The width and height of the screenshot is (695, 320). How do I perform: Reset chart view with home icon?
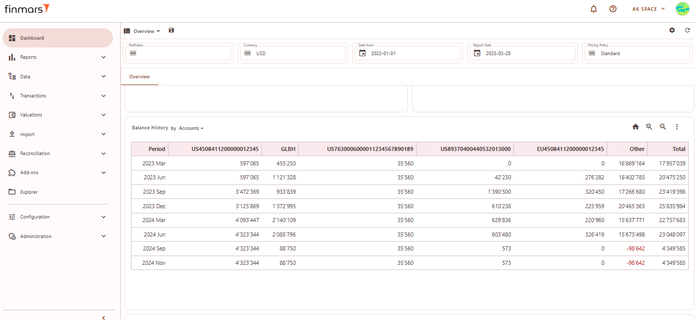click(635, 127)
